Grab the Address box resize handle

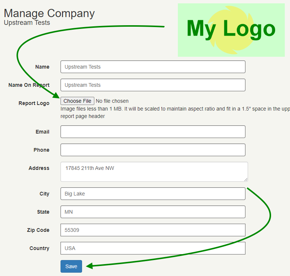[246, 180]
